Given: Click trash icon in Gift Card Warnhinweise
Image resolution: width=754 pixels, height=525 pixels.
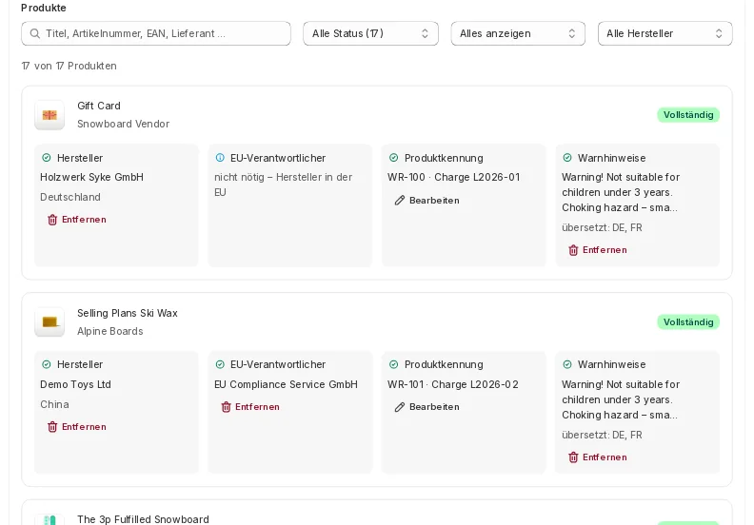Looking at the screenshot, I should coord(573,250).
